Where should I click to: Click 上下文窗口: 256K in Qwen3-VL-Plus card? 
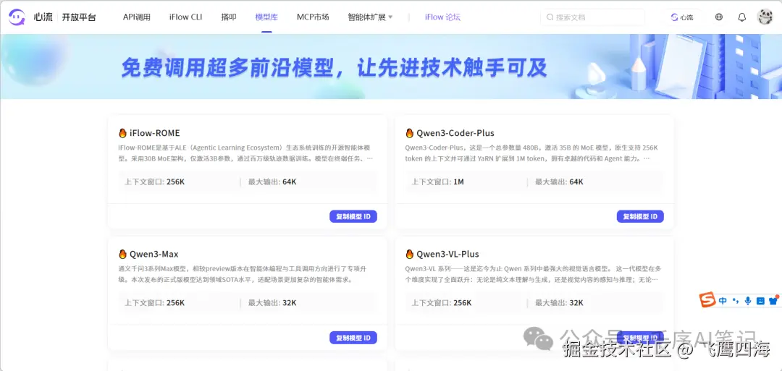442,303
